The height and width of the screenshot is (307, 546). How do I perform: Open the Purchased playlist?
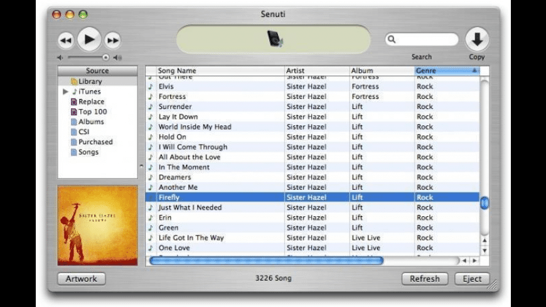click(95, 142)
